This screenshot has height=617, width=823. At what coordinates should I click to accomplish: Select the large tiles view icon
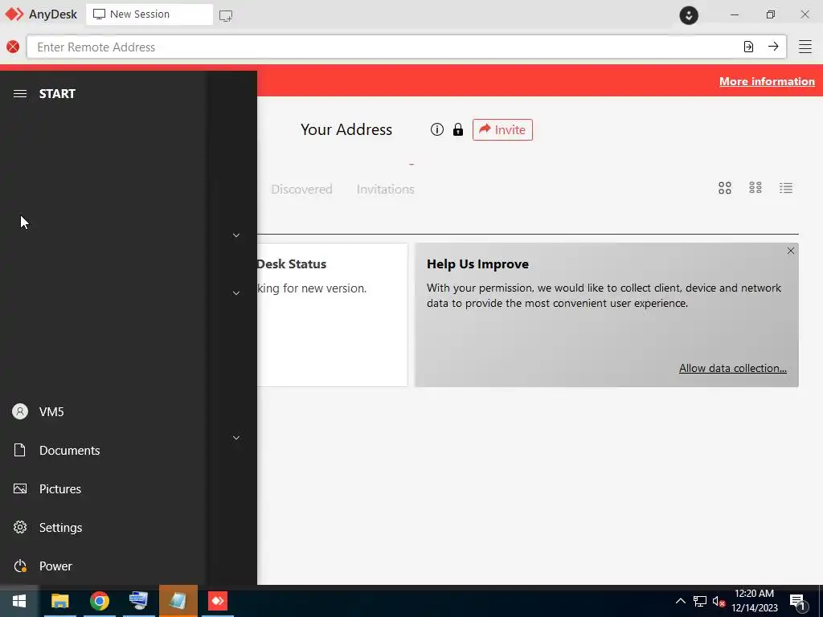click(x=725, y=188)
